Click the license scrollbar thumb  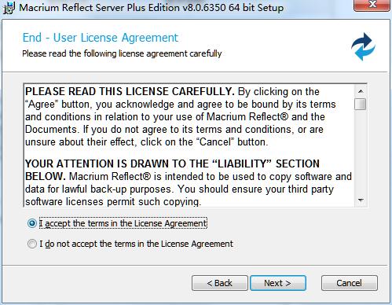(361, 104)
